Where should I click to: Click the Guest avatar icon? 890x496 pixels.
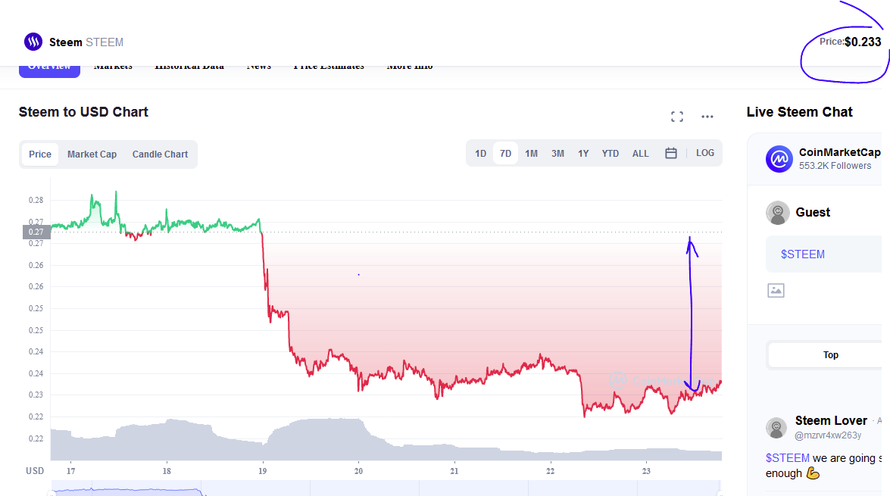click(x=778, y=213)
